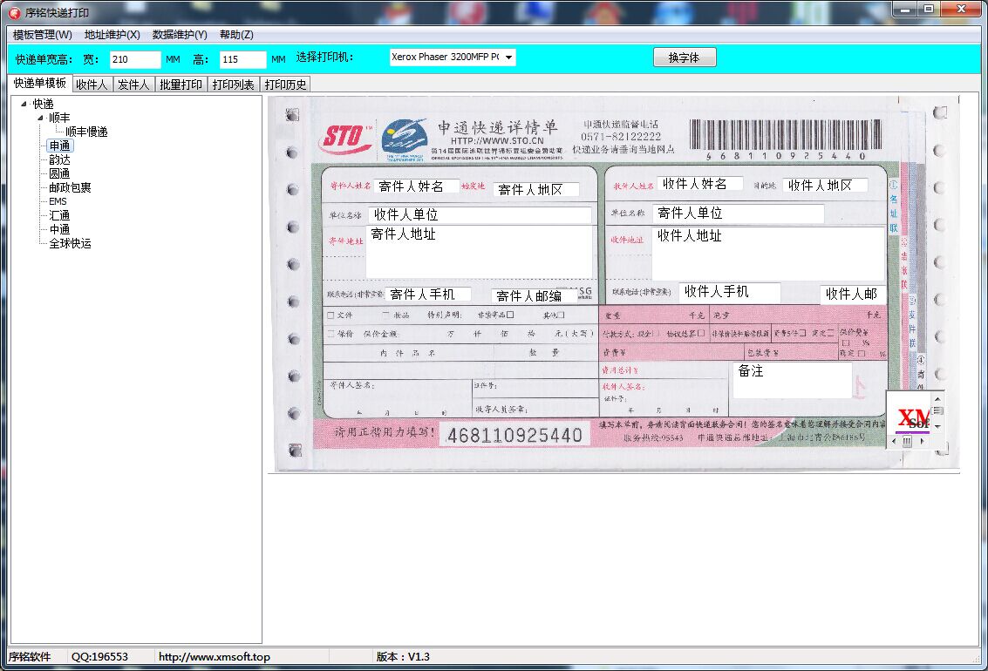This screenshot has width=988, height=671.
Task: Click 序铭软件 in the status bar
Action: (30, 656)
